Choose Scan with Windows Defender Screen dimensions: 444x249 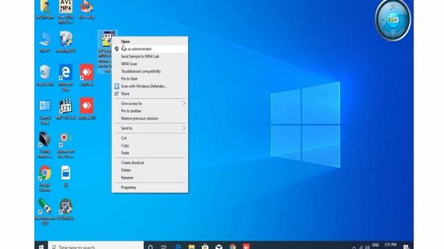tap(150, 86)
